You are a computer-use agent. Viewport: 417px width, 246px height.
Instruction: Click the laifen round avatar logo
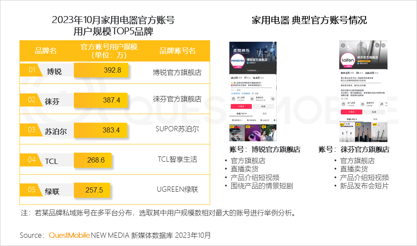click(348, 60)
